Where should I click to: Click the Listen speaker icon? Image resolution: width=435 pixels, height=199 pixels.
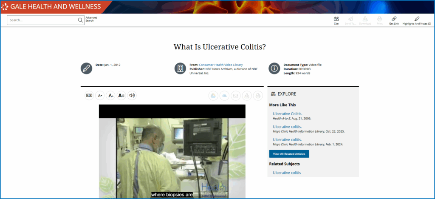(x=132, y=96)
